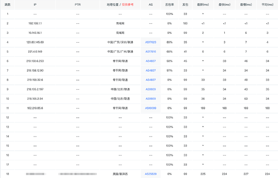The height and width of the screenshot is (178, 278).
Task: Select IP address 218.105.2.94
Action: (35, 98)
